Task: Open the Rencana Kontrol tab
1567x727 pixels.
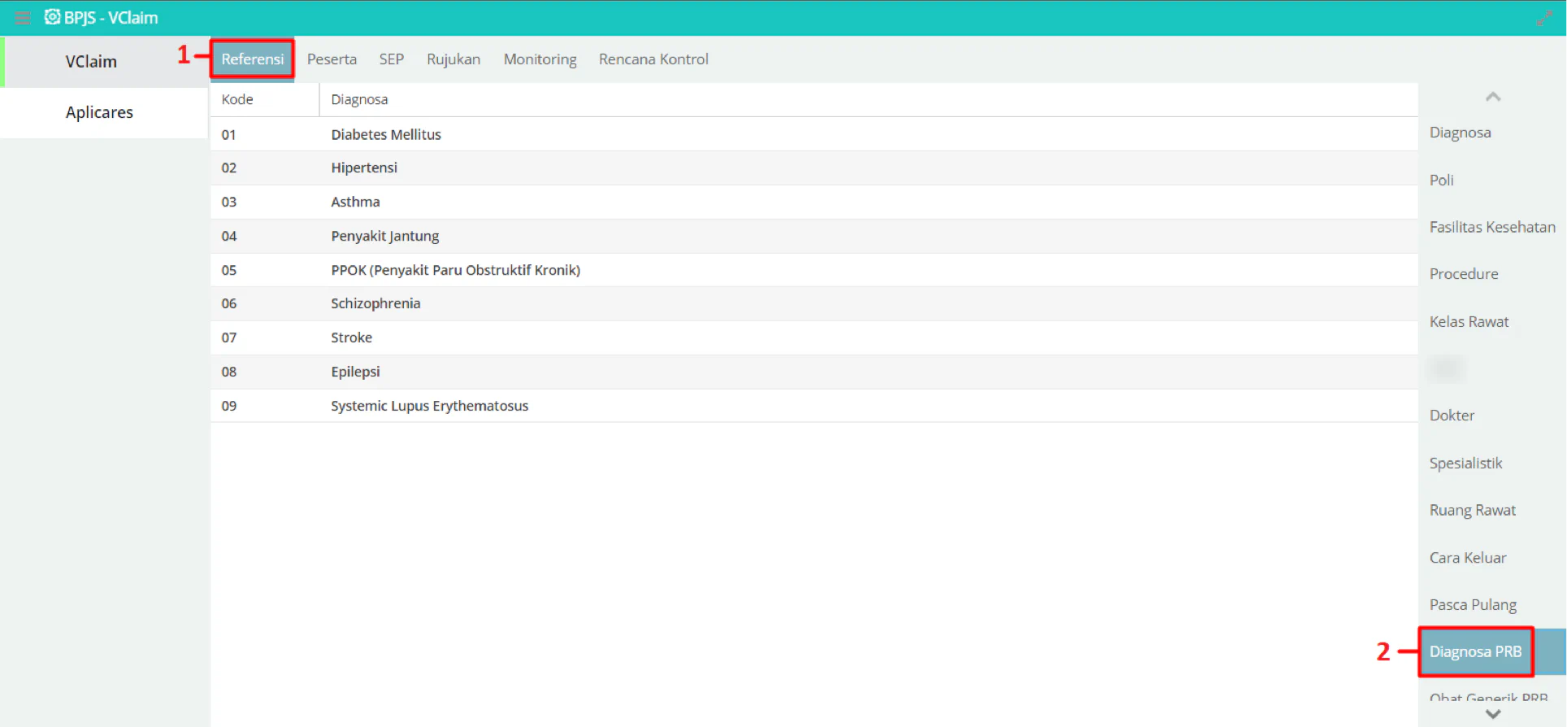Action: click(653, 59)
